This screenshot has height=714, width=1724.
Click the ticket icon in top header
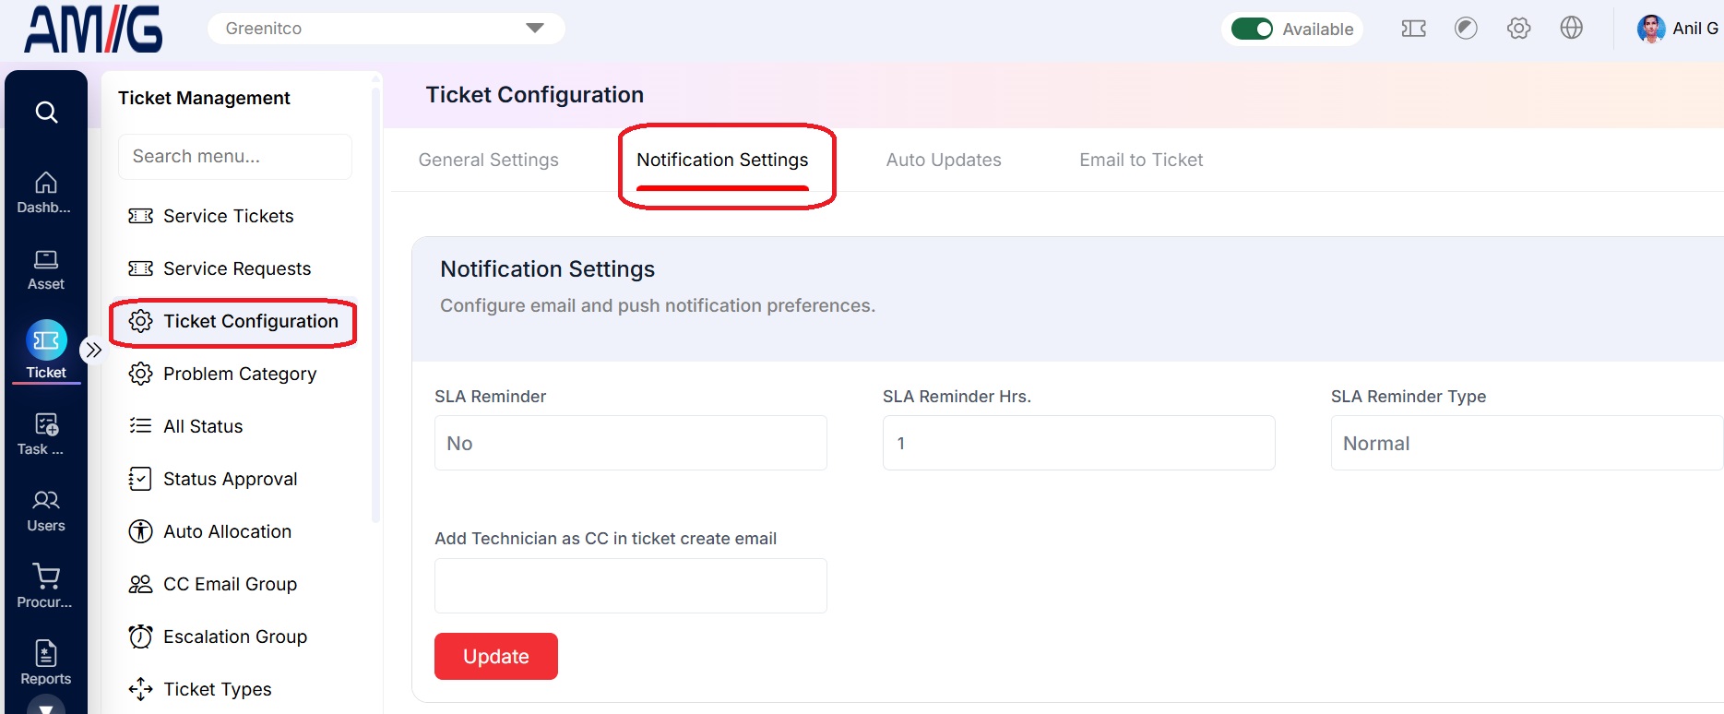tap(1413, 29)
